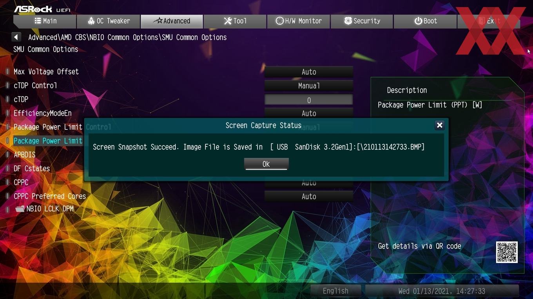Click the NBIO LCLK DPM folder icon

[x=20, y=209]
